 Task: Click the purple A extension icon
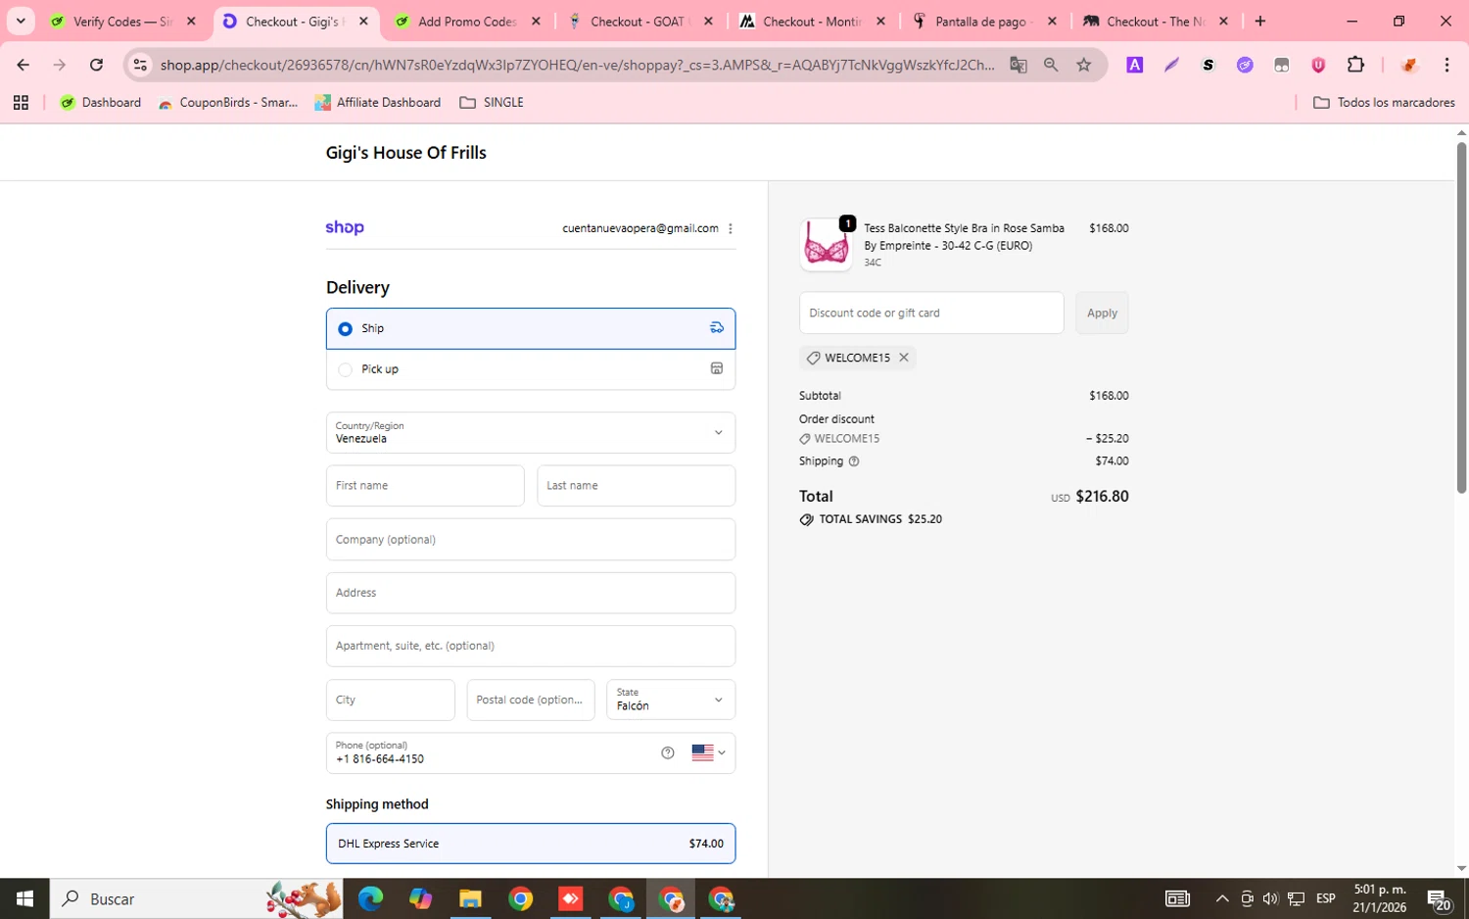pyautogui.click(x=1135, y=65)
